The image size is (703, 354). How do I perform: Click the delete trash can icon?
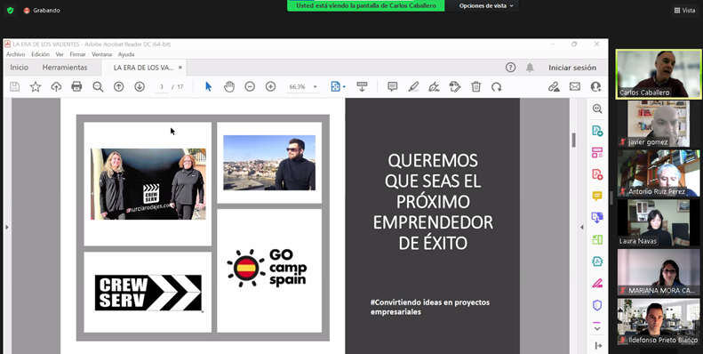[476, 86]
